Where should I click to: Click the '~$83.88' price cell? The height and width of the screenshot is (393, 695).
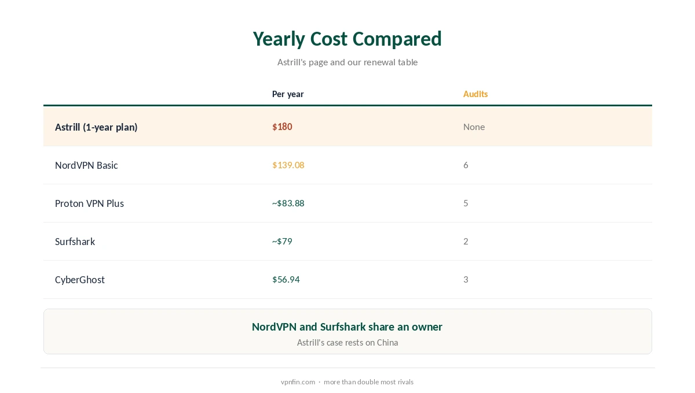288,203
